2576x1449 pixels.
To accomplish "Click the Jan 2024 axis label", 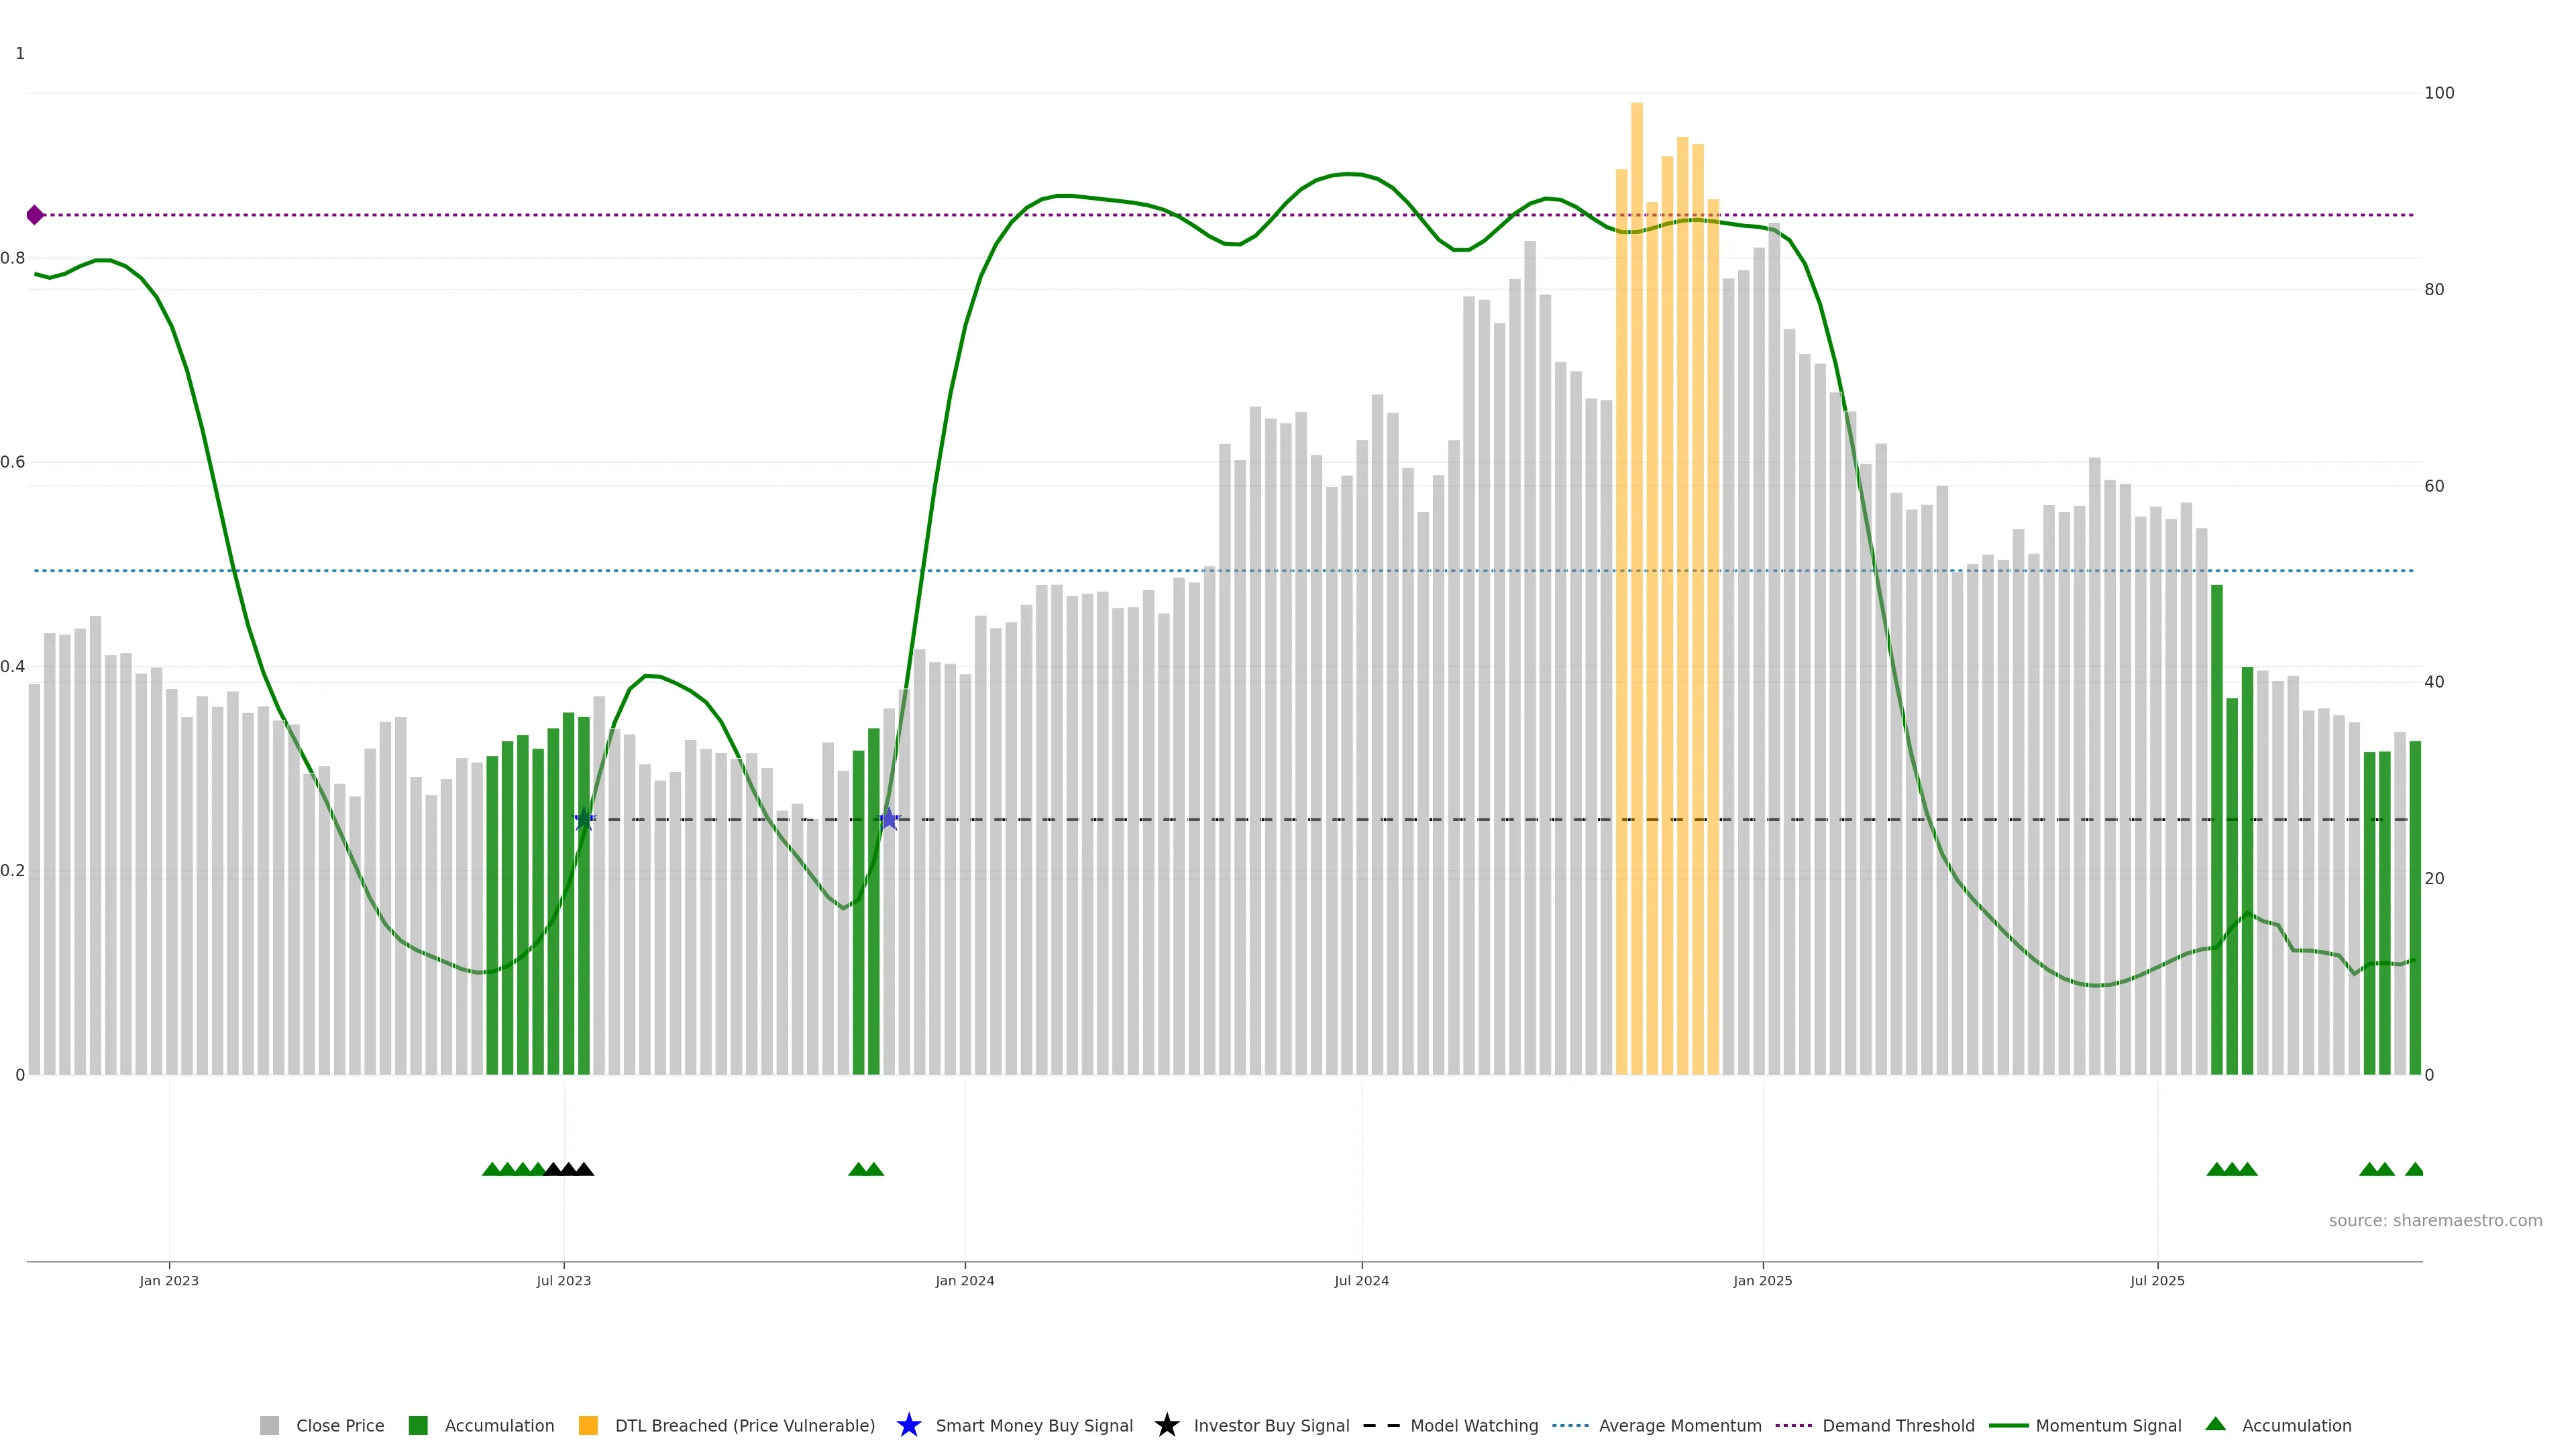I will (964, 1280).
